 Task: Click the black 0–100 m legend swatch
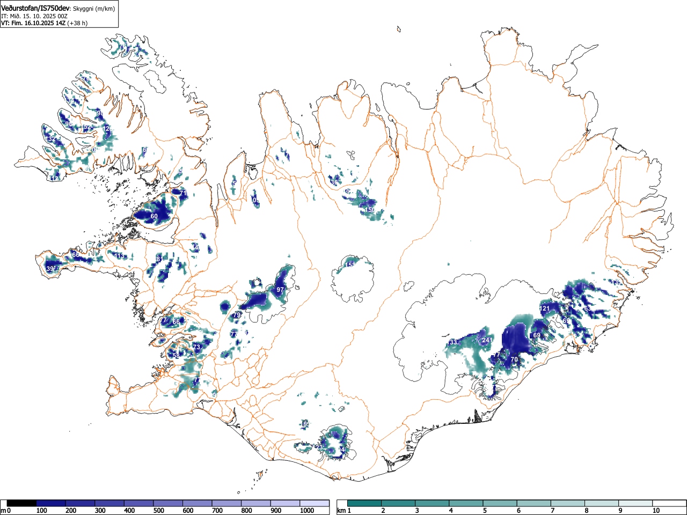click(x=22, y=503)
